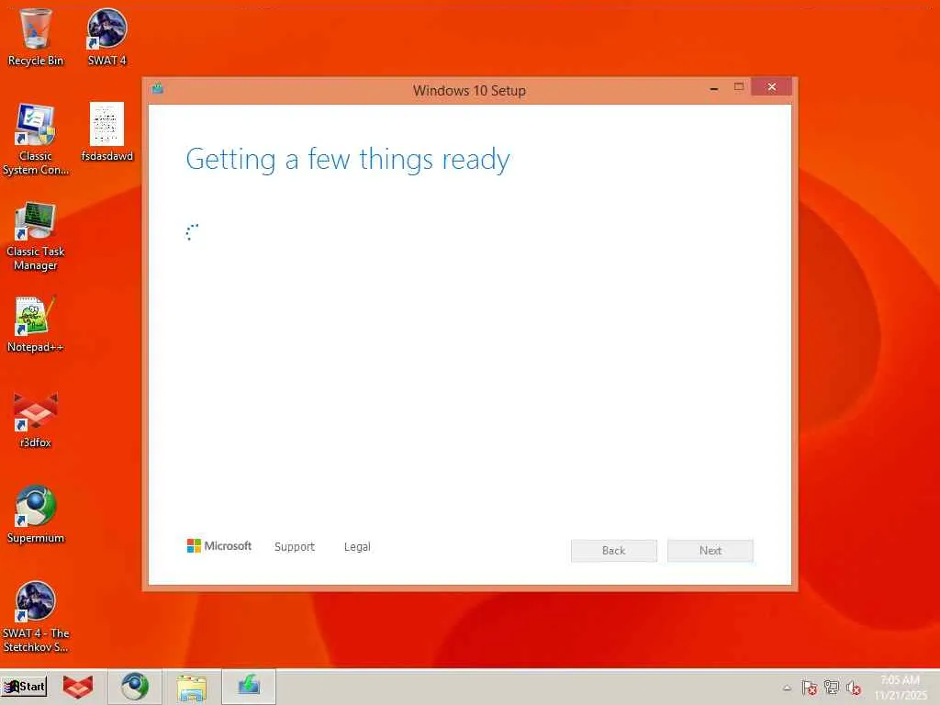Open File Explorer from the taskbar
This screenshot has width=940, height=705.
point(192,687)
